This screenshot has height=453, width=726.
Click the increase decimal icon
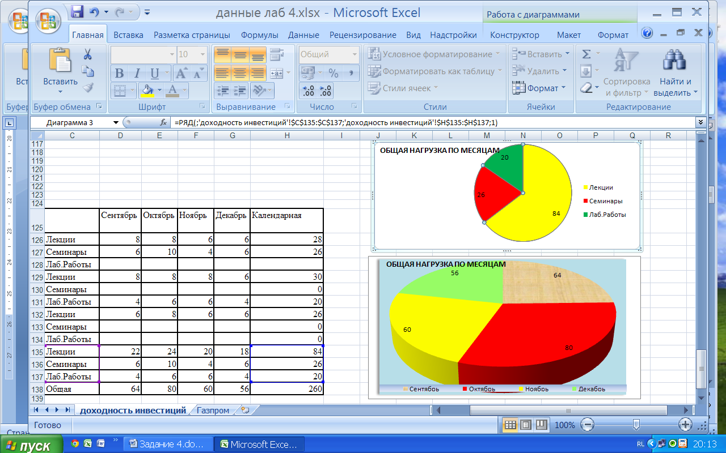click(x=309, y=91)
